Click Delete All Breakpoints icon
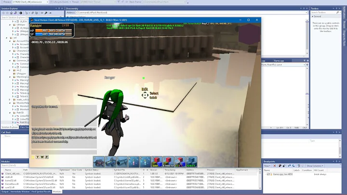Image resolution: width=347 pixels, height=195 pixels. (x=280, y=166)
